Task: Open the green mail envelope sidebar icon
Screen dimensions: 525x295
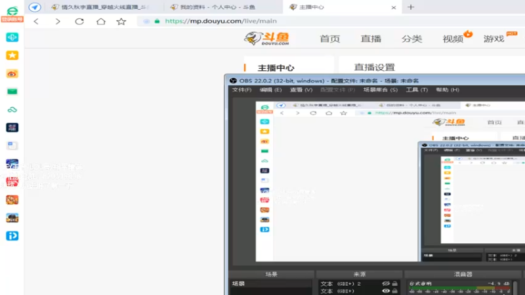Action: pyautogui.click(x=12, y=91)
